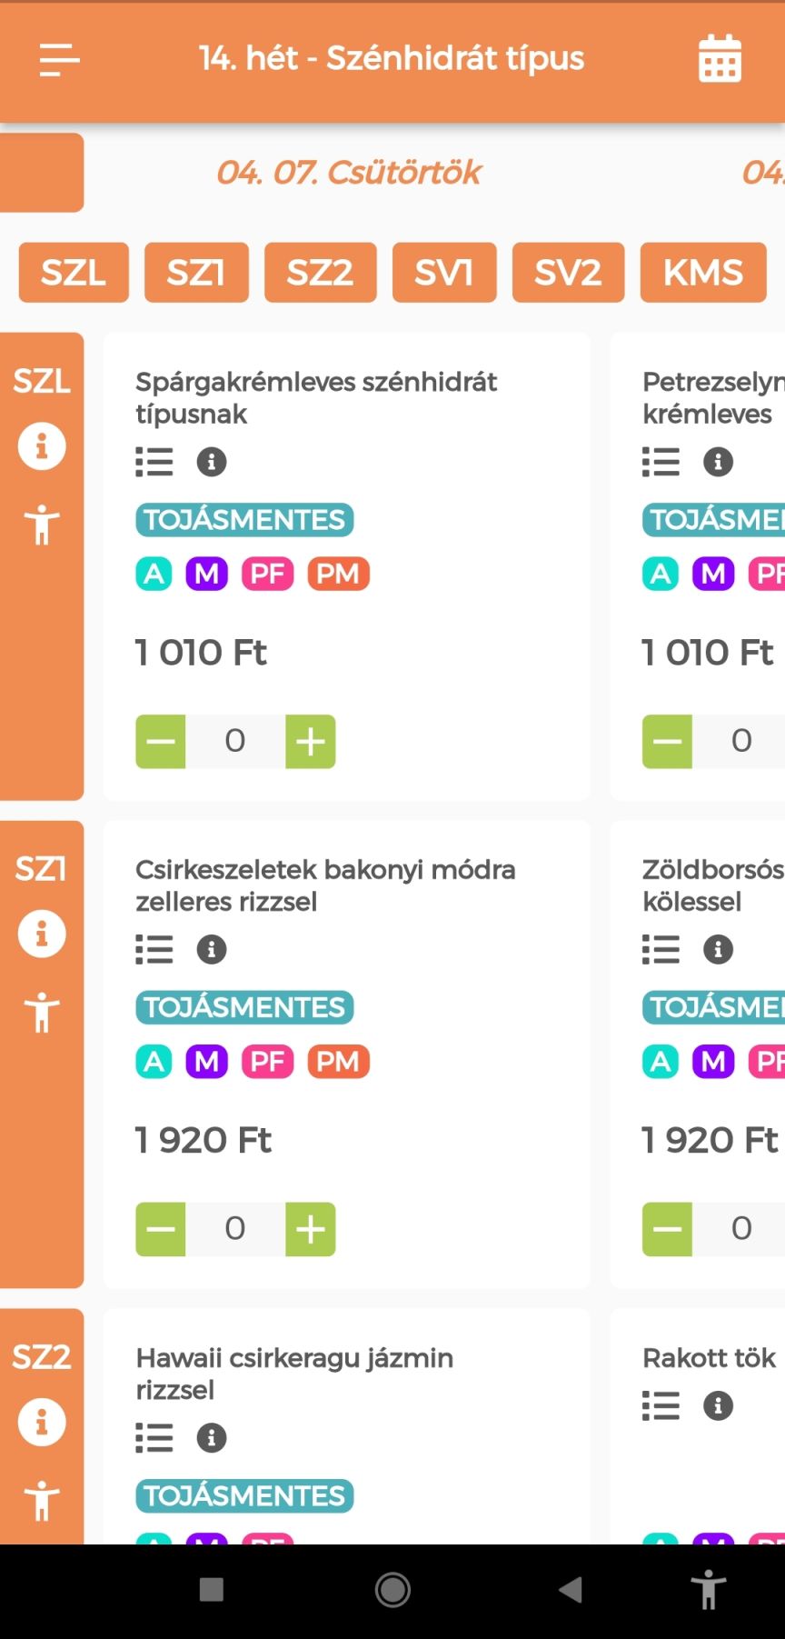Increase Spárgakrémleves quantity with plus
This screenshot has height=1639, width=785.
[311, 742]
